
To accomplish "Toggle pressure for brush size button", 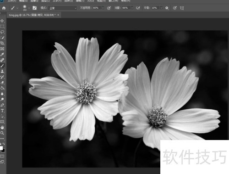I will coord(175,8).
